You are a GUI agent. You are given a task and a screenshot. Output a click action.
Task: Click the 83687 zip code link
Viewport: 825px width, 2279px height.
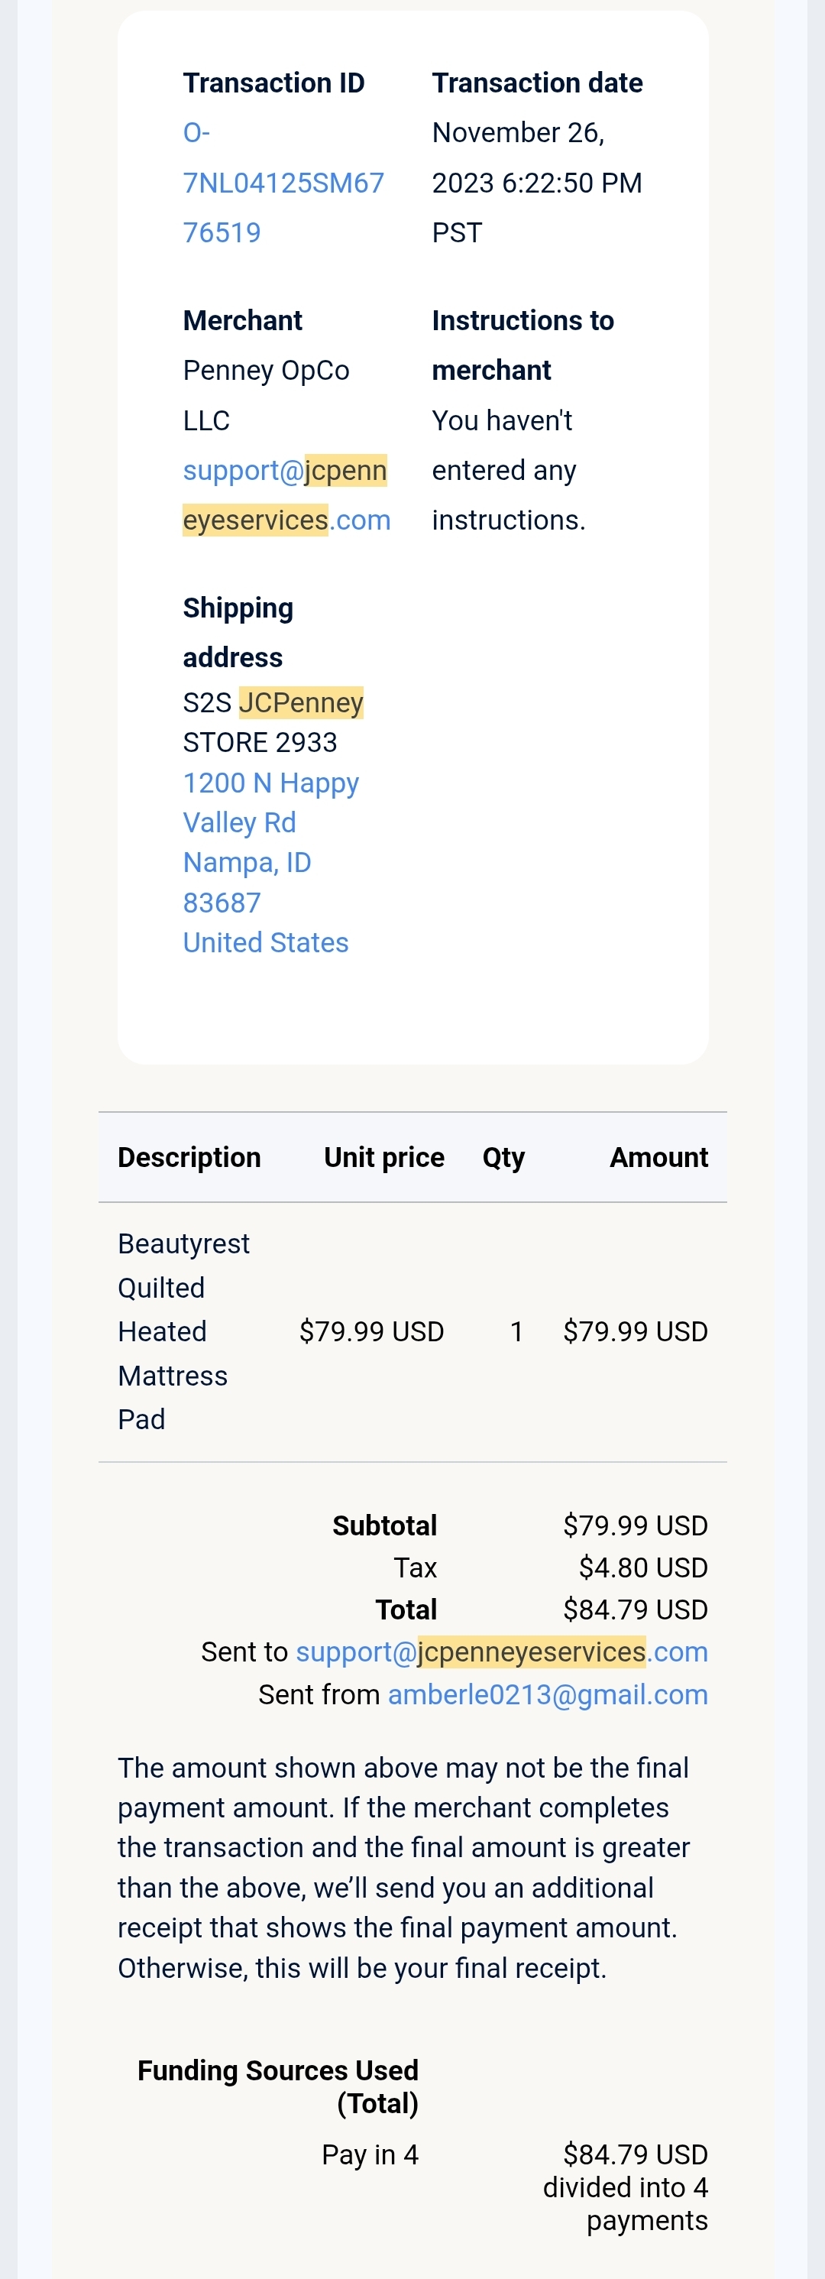coord(222,903)
